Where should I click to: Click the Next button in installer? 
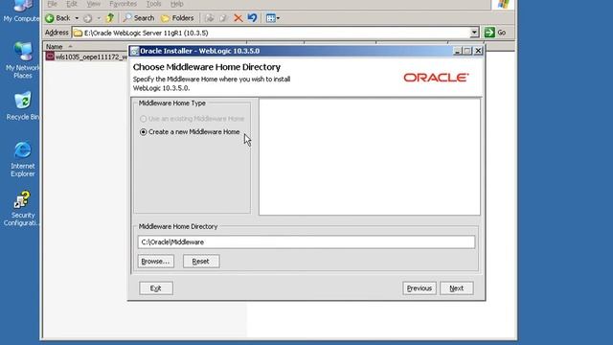tap(456, 288)
